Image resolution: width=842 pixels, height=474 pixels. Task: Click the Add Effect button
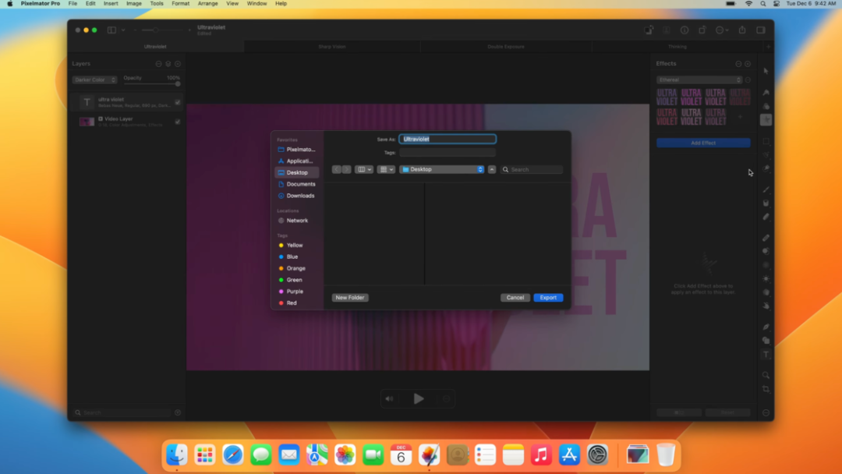(x=703, y=143)
